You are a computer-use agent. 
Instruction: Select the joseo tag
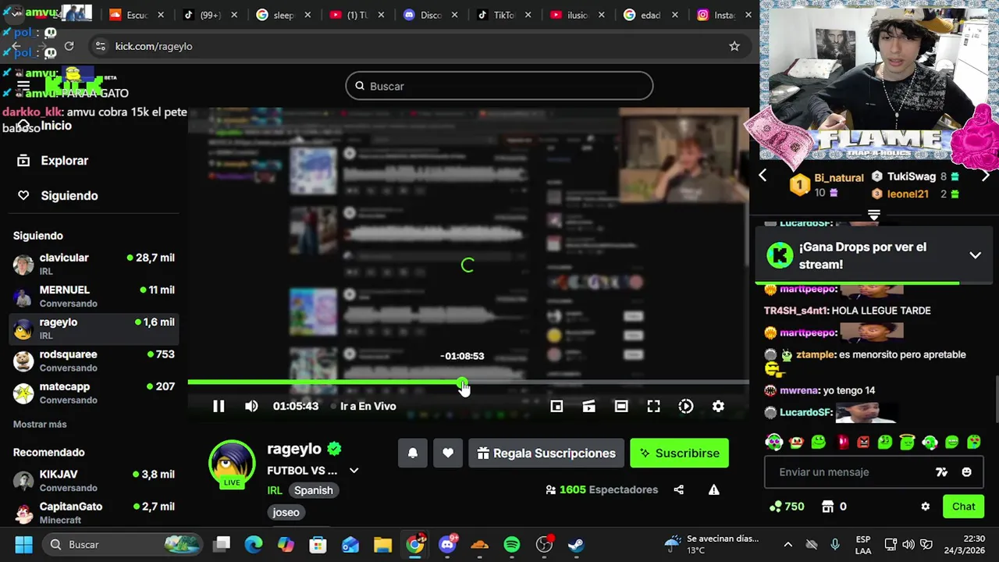[286, 512]
